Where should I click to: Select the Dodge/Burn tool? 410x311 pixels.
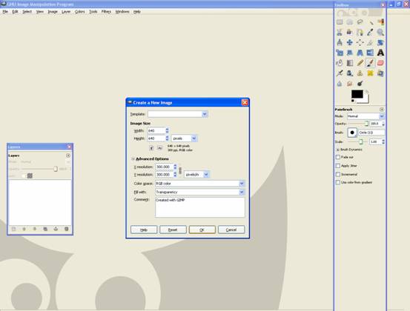[x=360, y=84]
